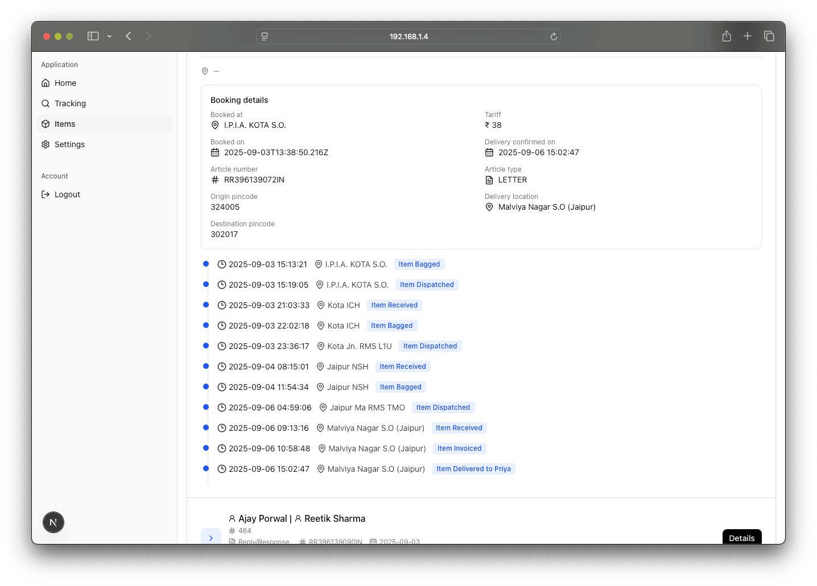Click the article number RR396139072IN
817x586 pixels.
[254, 180]
